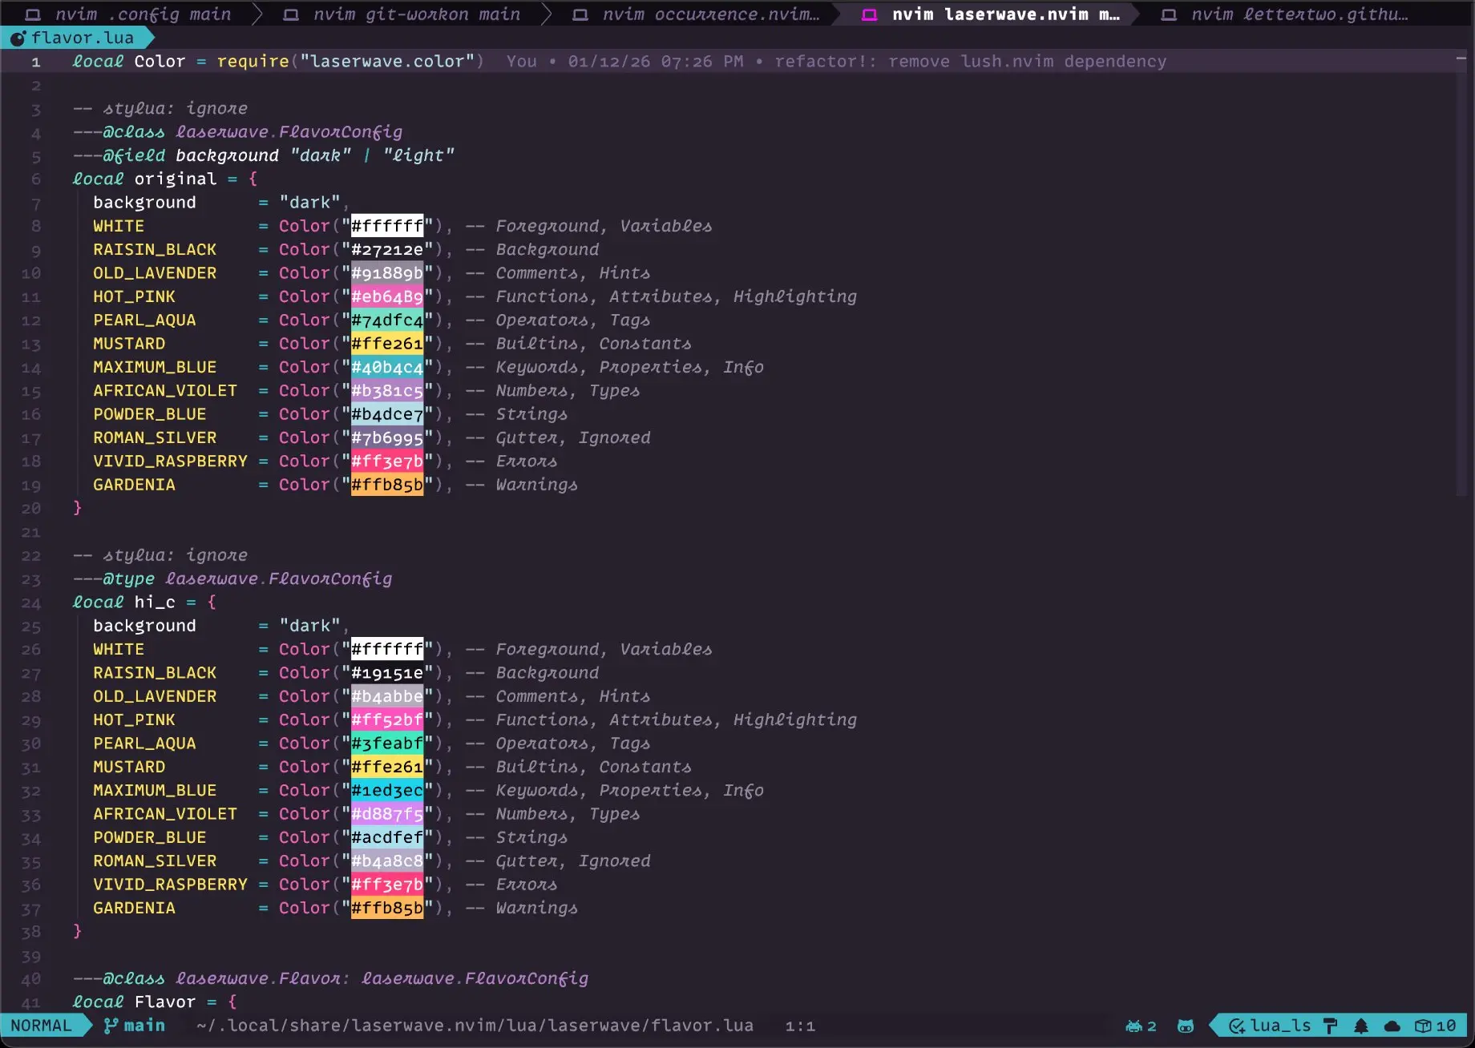1475x1048 pixels.
Task: Click the #acdfef swatch in hi_c
Action: [387, 837]
